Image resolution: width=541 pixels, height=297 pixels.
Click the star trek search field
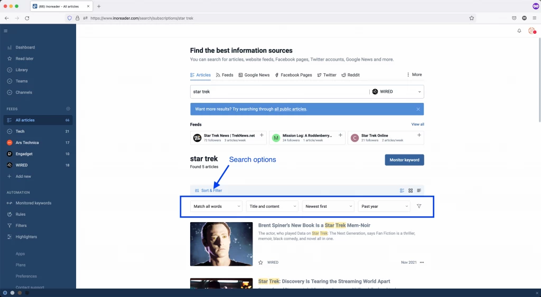click(x=279, y=92)
